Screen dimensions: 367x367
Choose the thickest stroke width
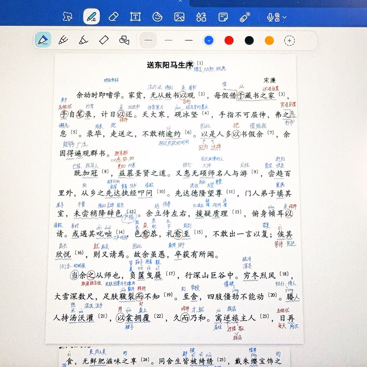(x=189, y=40)
